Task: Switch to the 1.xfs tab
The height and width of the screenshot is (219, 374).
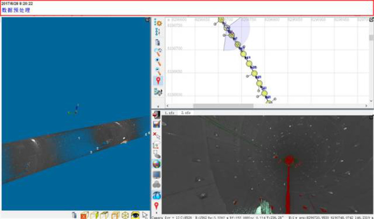Action: click(169, 113)
